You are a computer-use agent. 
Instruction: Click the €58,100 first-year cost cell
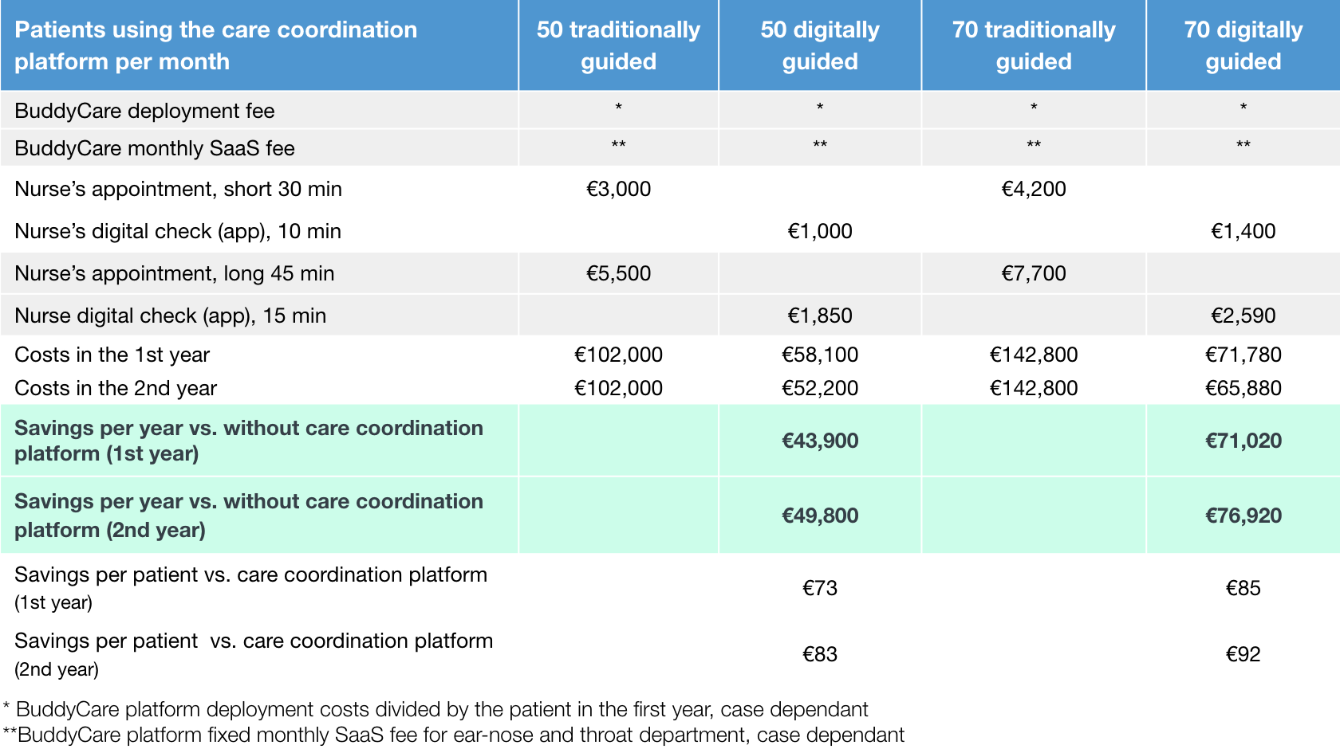point(819,355)
